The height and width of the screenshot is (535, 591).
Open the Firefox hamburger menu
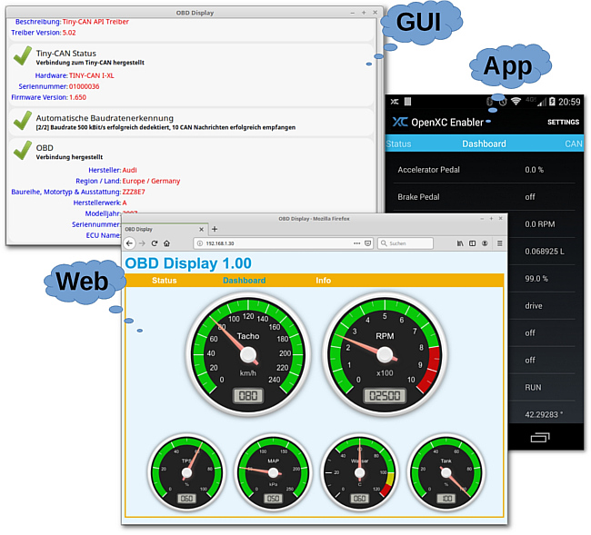[499, 243]
